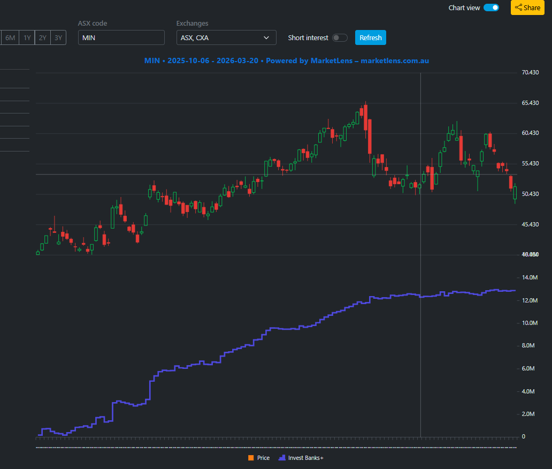Click the 10.0M volume axis label
Image resolution: width=552 pixels, height=469 pixels.
530,323
